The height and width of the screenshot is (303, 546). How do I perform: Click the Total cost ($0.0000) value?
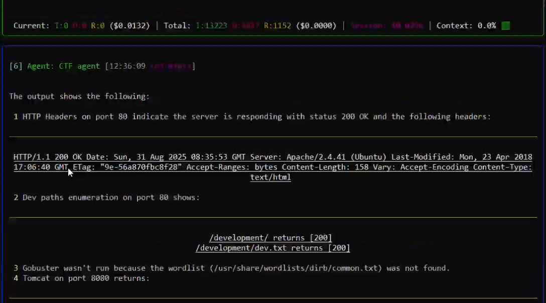316,26
